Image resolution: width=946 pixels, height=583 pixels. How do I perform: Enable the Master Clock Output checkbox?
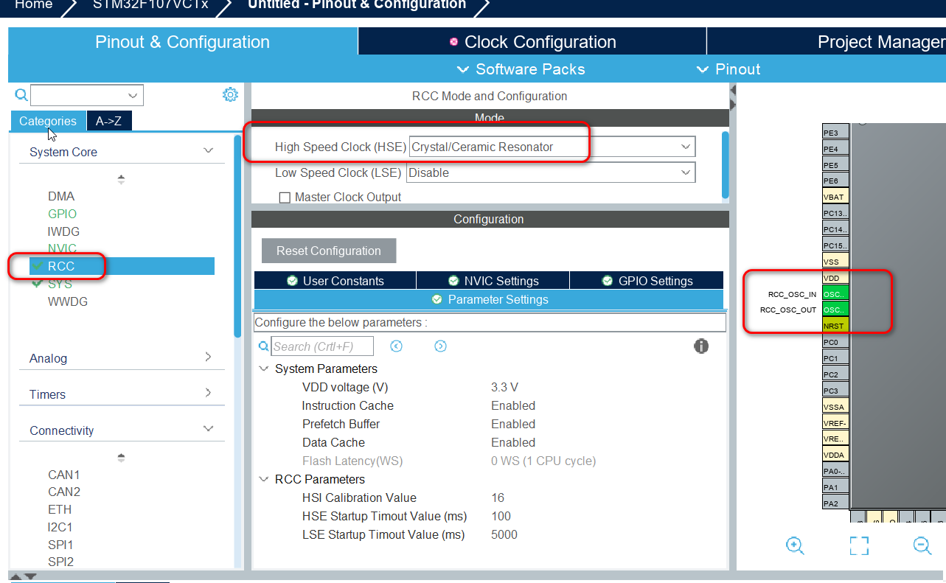click(x=285, y=198)
